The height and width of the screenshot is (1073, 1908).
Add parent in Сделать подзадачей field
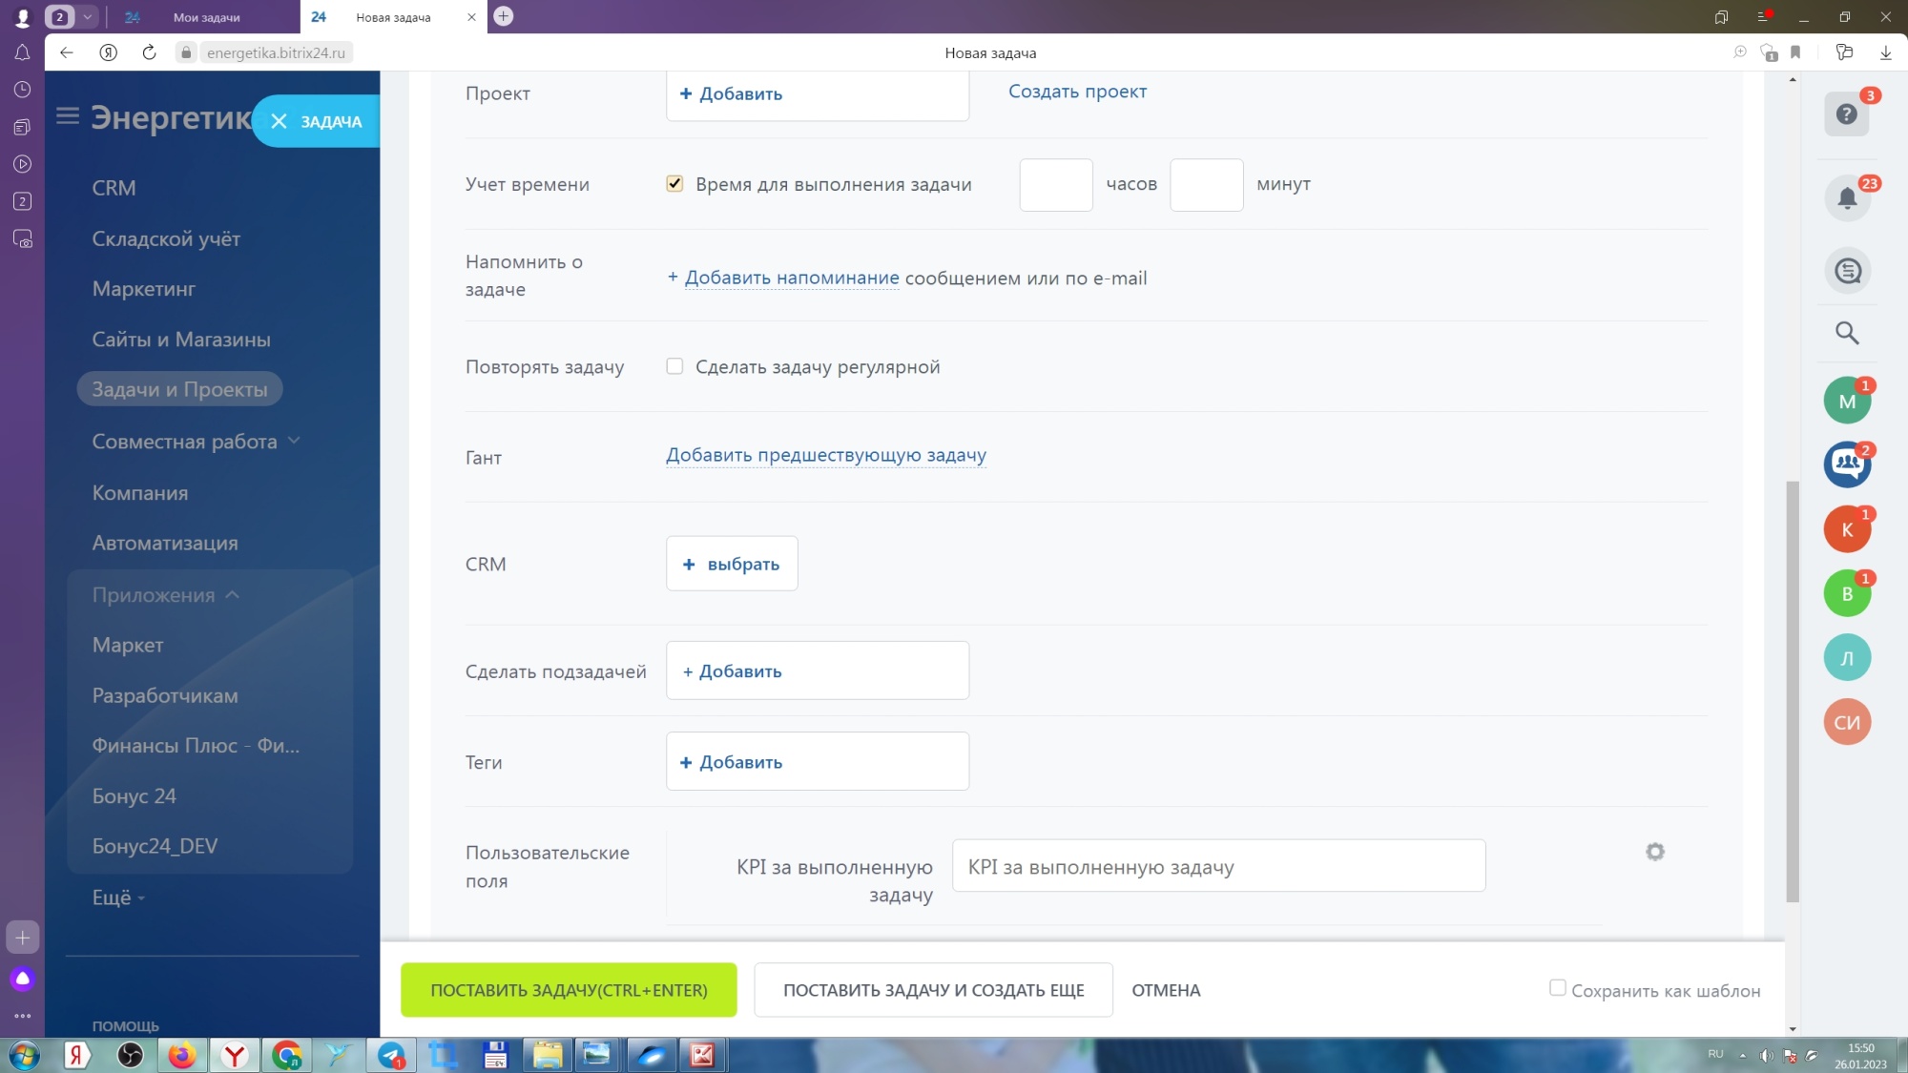point(818,671)
